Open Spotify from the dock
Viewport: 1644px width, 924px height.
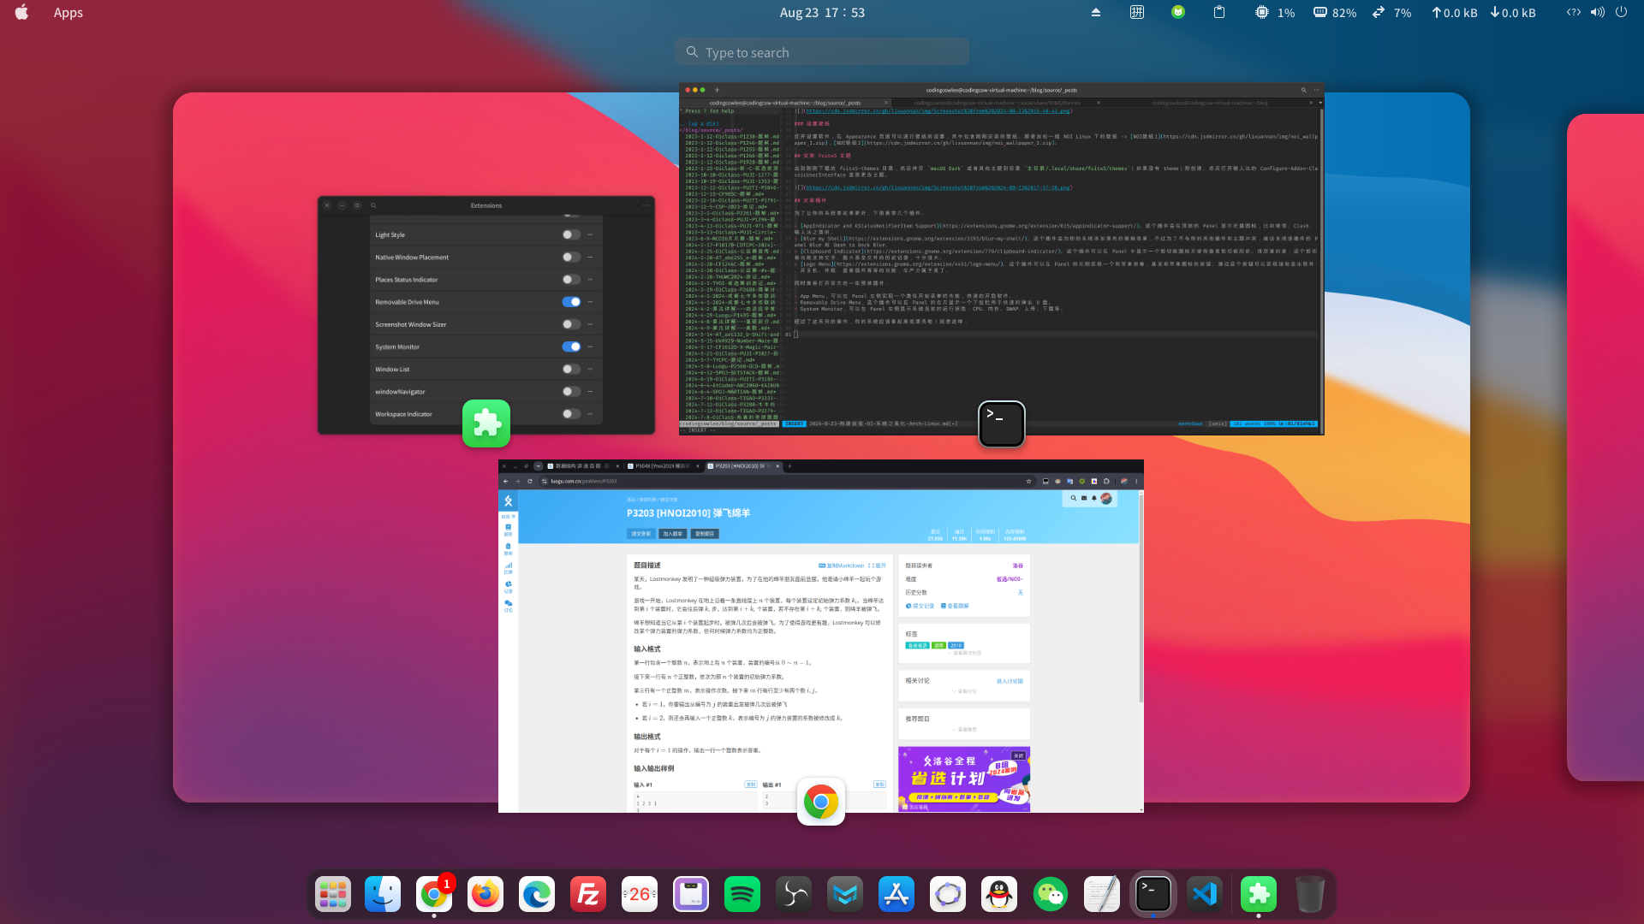[x=742, y=894]
